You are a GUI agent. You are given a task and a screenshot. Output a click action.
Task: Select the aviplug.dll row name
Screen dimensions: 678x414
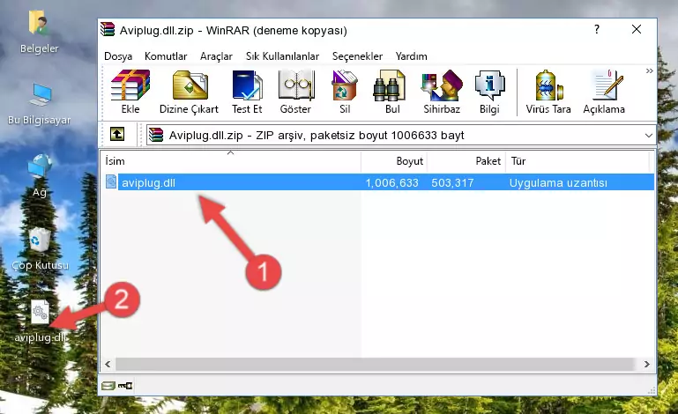tap(148, 183)
